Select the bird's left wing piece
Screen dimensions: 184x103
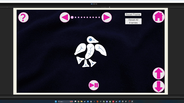pos(80,49)
